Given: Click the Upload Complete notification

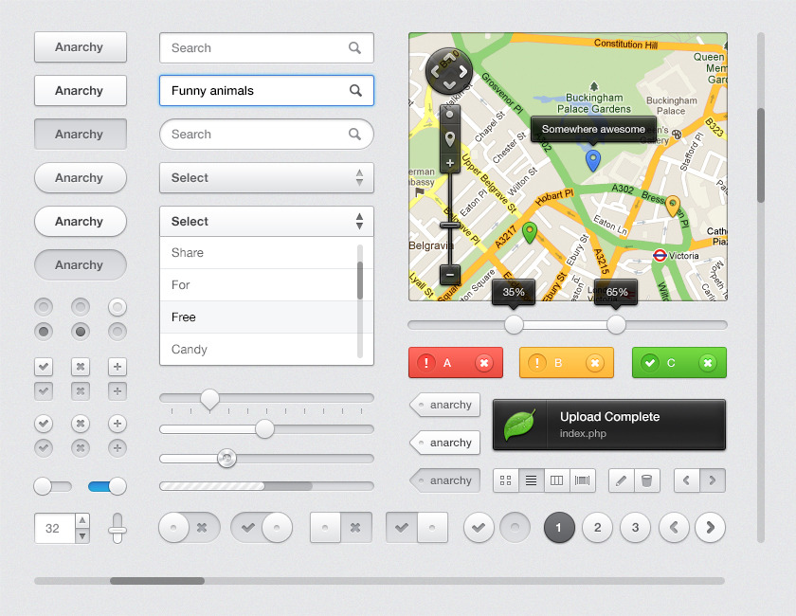Looking at the screenshot, I should coord(609,425).
